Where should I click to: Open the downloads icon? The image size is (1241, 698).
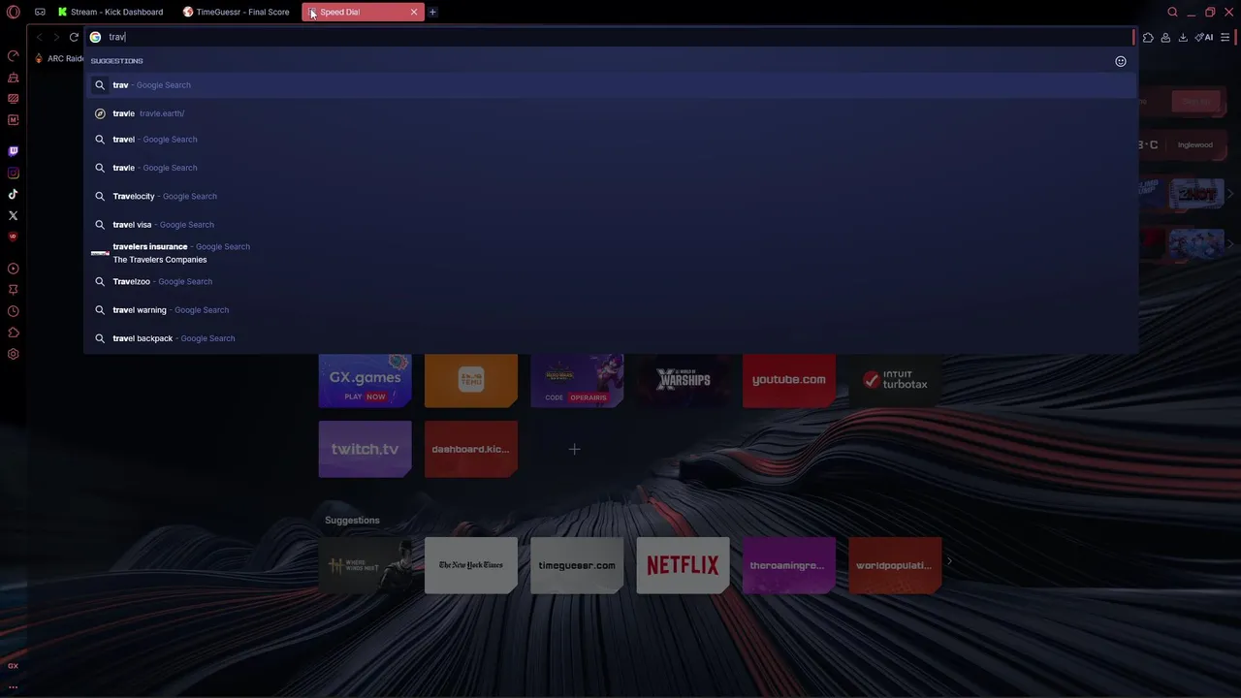tap(1183, 37)
